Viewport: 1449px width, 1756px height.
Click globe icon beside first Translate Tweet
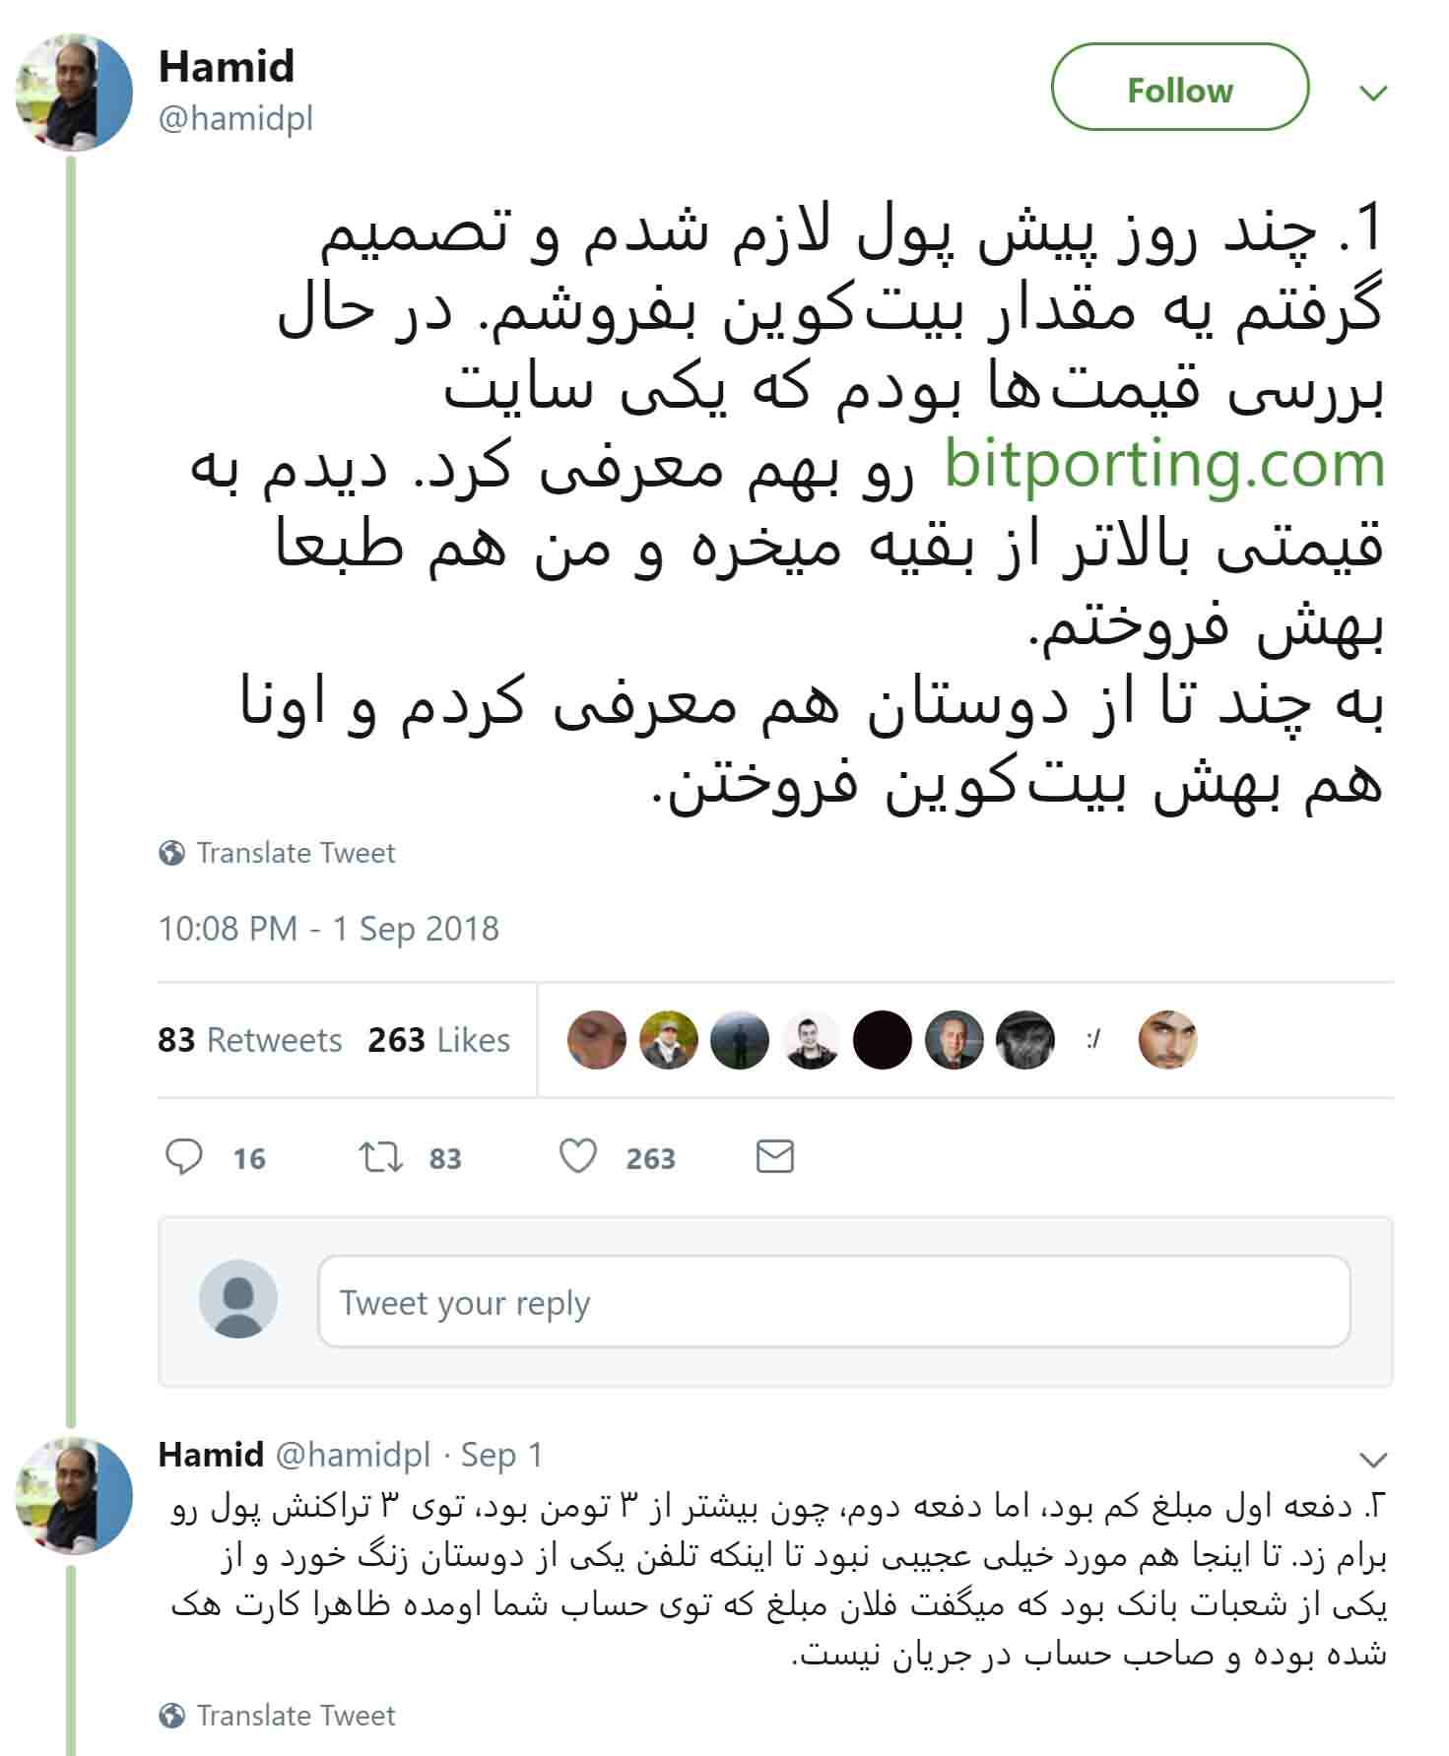[x=171, y=853]
